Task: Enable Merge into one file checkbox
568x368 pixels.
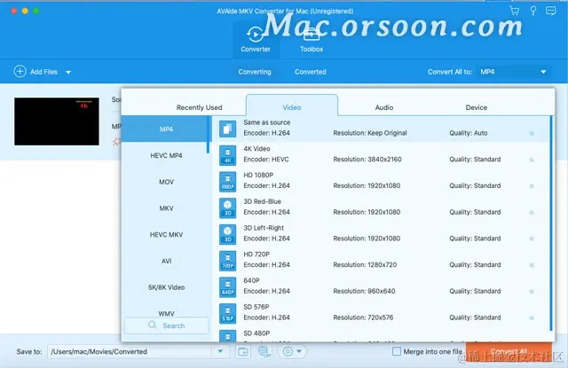Action: [397, 351]
